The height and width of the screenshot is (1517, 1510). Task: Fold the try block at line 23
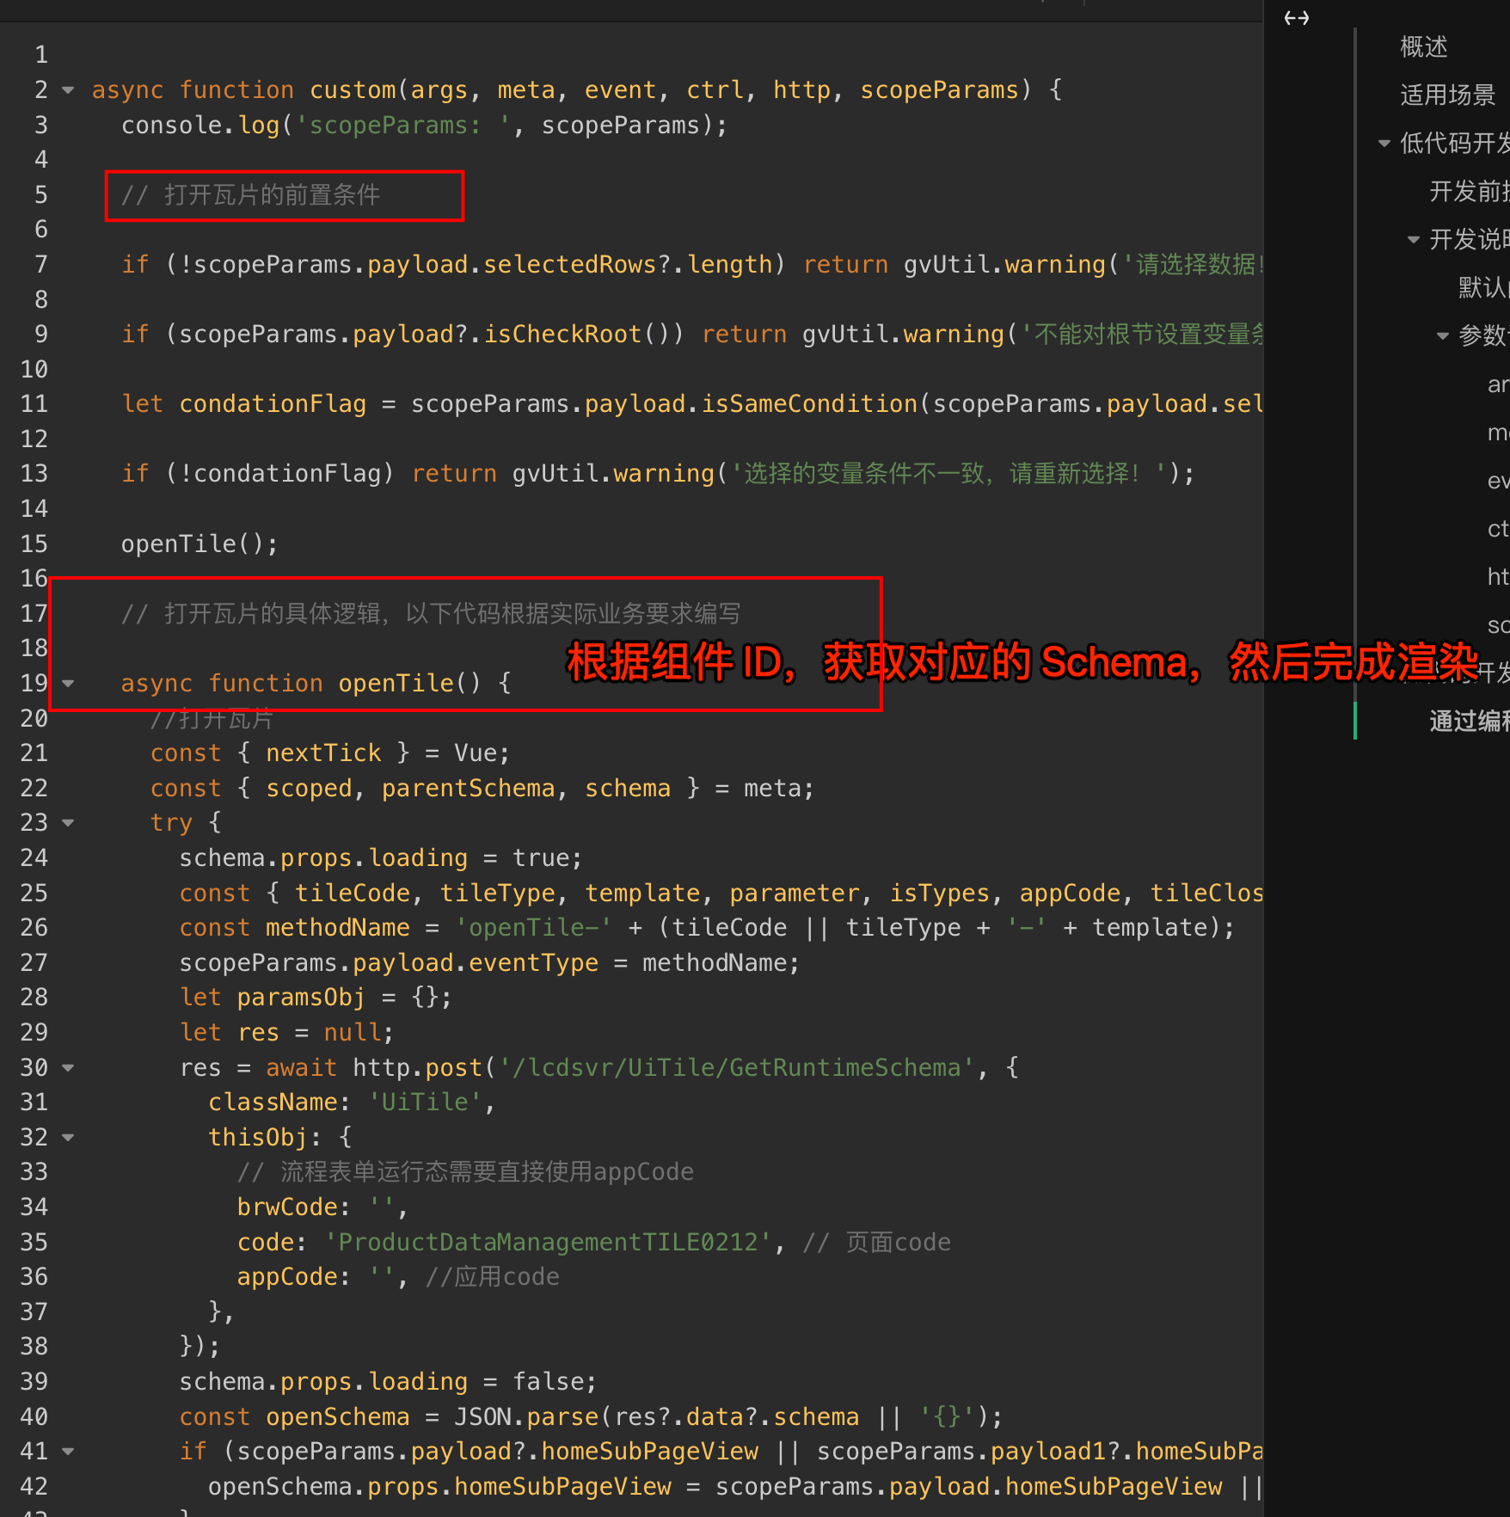pos(69,823)
